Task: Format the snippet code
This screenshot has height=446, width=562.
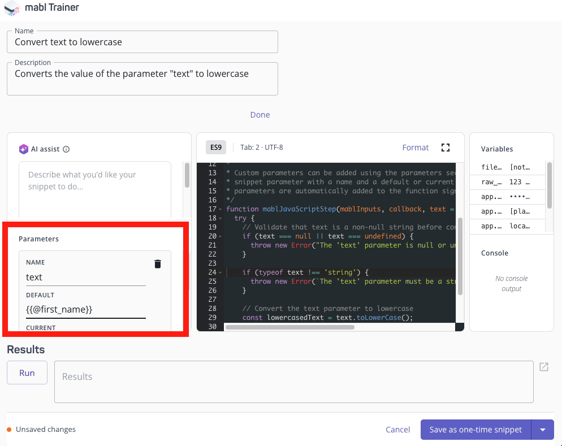Action: tap(415, 147)
